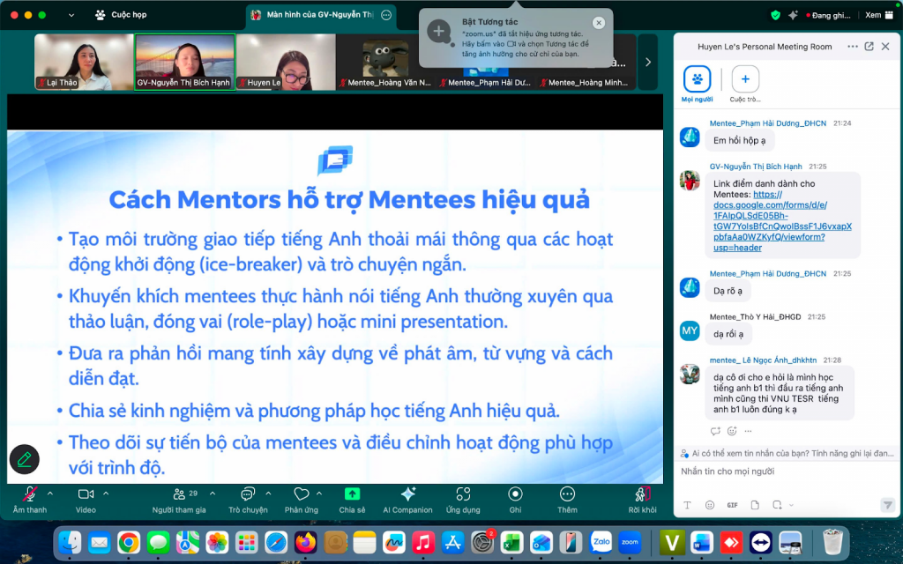
Task: Open the Ứng dụng apps icon
Action: point(463,494)
